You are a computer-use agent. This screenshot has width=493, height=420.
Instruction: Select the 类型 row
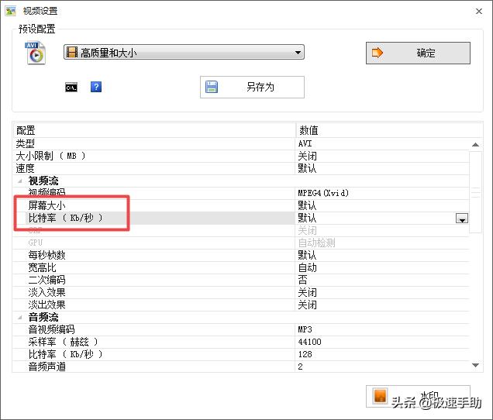click(241, 143)
